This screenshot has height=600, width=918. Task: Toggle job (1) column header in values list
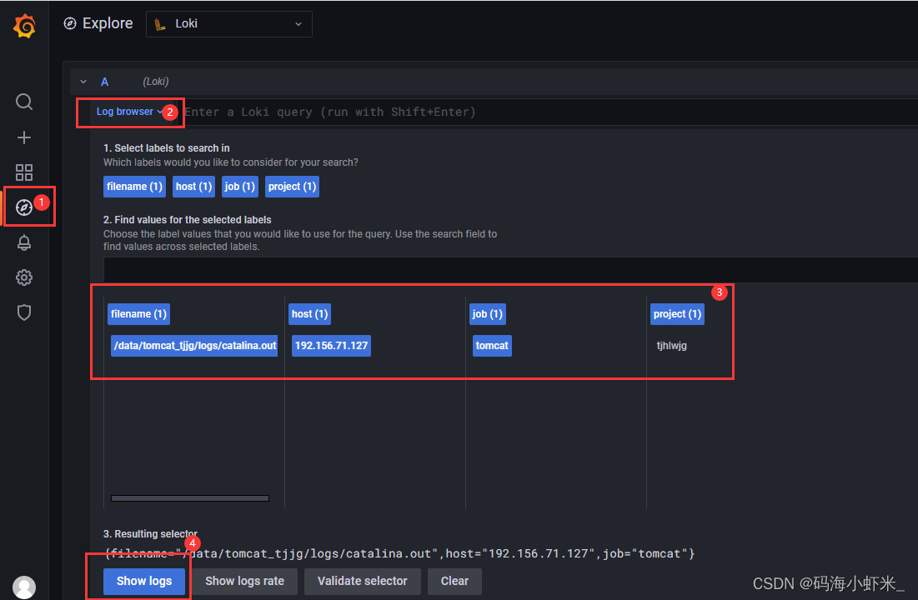pos(488,314)
